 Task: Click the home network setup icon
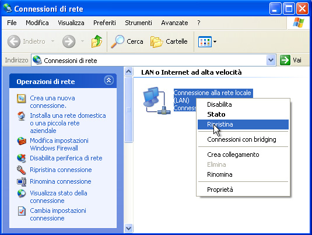click(22, 116)
